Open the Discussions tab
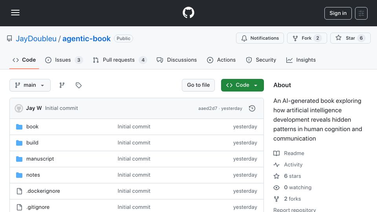Image resolution: width=377 pixels, height=212 pixels. point(177,60)
